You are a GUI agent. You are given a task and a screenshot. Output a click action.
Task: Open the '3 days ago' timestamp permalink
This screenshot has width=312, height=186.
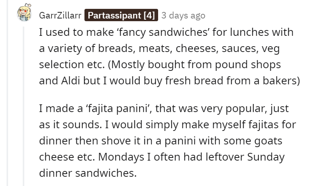click(183, 15)
